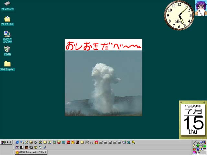Click the blue pen icon in second toolbar row
The image size is (207, 155).
pos(45,147)
